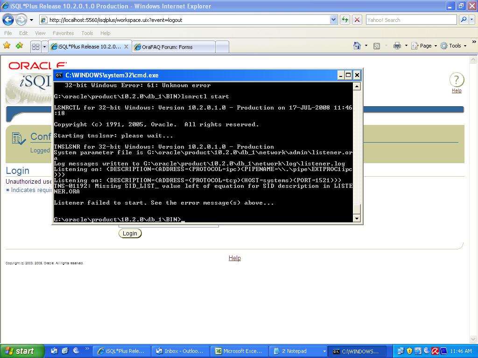The height and width of the screenshot is (358, 478).
Task: Open the Edit menu
Action: (x=23, y=33)
